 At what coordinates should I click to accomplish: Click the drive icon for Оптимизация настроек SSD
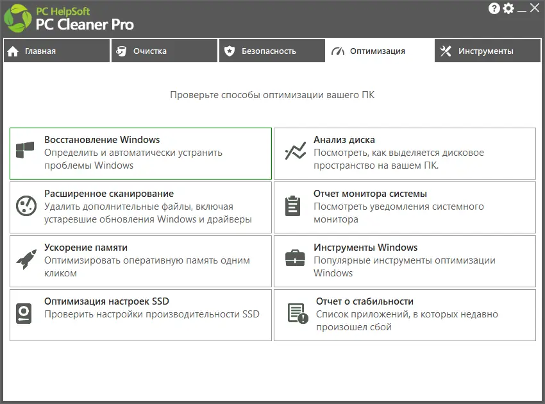[x=24, y=314]
